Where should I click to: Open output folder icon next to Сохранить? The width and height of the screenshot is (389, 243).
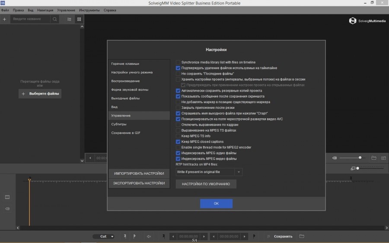(302, 236)
